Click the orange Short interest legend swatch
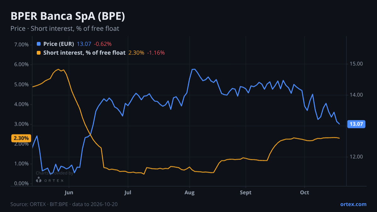 [x=39, y=53]
